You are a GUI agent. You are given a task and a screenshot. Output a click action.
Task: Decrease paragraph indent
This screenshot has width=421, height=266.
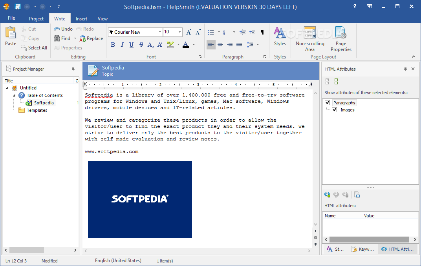point(243,32)
